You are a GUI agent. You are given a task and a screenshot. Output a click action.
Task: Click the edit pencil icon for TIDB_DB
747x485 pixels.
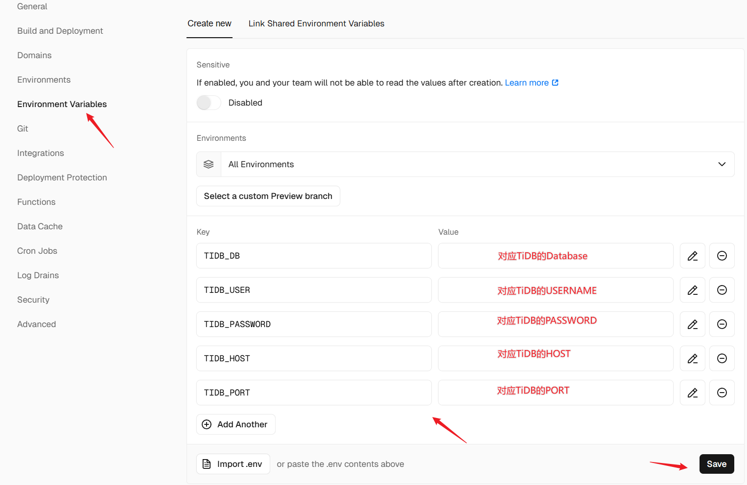692,256
